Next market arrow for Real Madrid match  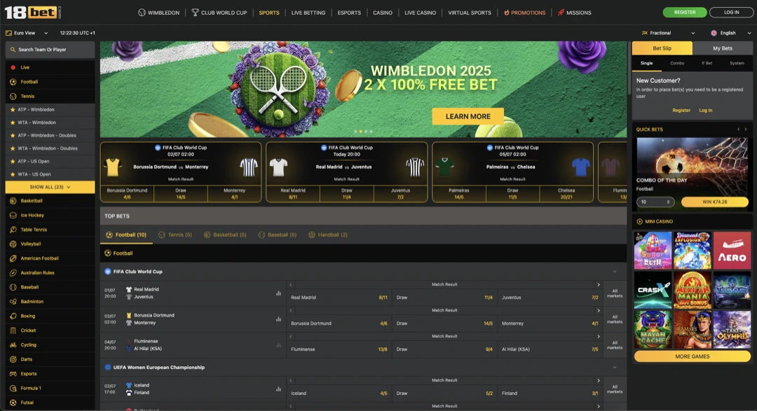pos(598,284)
